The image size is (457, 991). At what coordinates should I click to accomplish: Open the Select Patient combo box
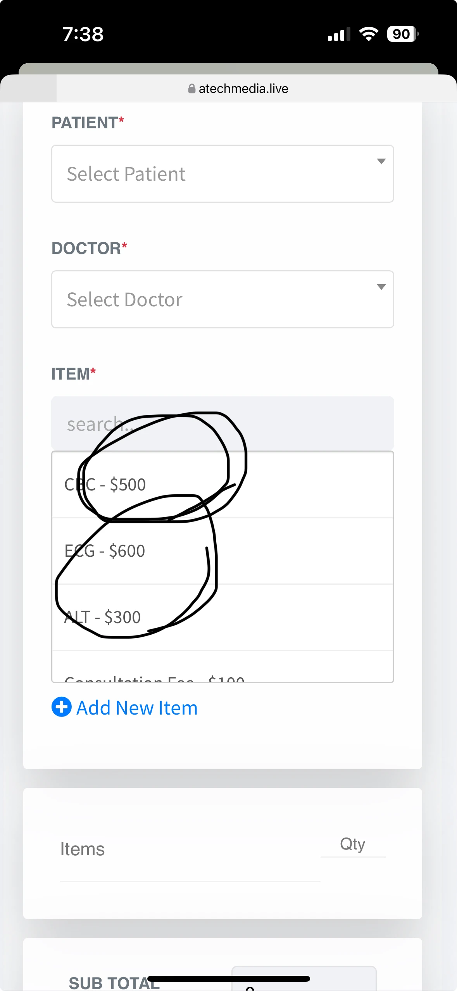click(222, 174)
